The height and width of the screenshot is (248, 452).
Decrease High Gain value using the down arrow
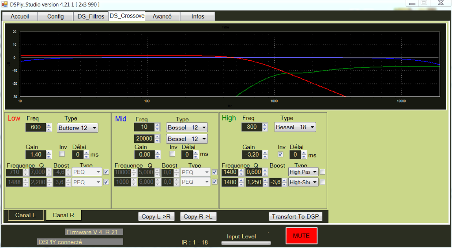pos(265,157)
